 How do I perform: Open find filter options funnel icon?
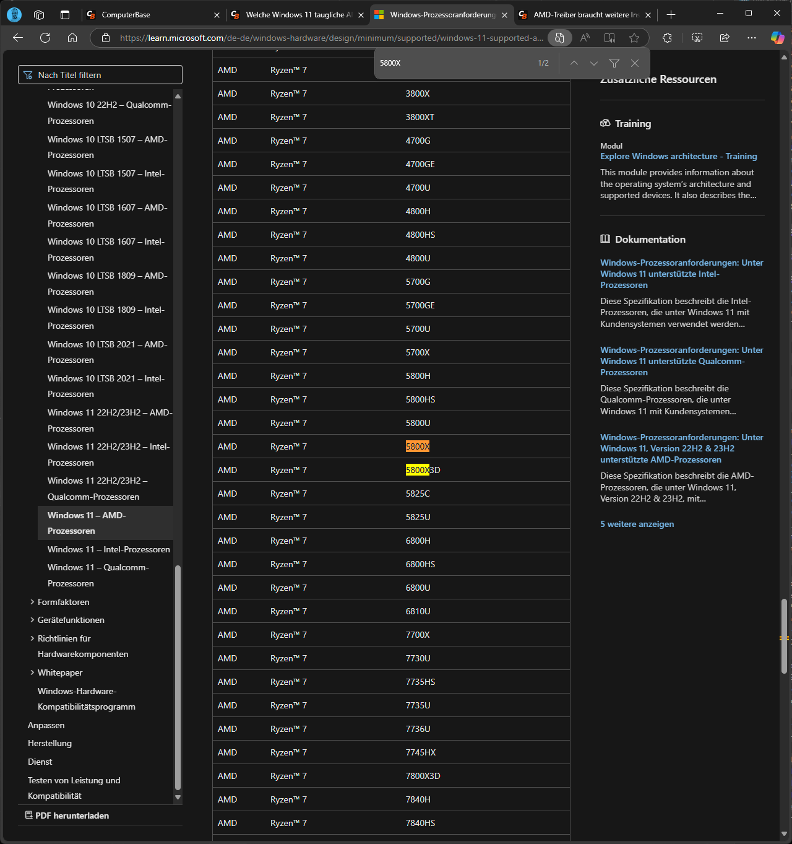click(x=614, y=63)
